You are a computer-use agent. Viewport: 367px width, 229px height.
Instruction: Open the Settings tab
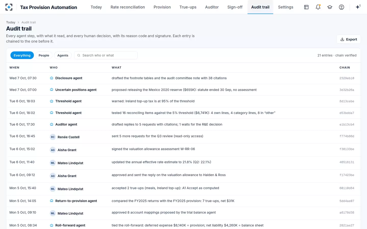click(286, 7)
